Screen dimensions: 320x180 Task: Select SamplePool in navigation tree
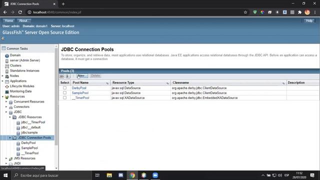[x=29, y=148]
